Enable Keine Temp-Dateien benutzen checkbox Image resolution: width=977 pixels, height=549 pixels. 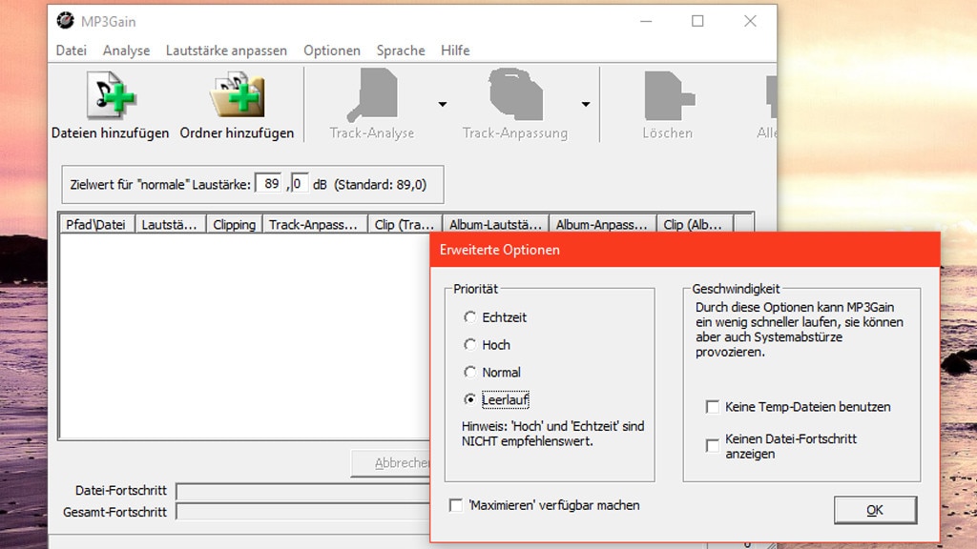712,407
